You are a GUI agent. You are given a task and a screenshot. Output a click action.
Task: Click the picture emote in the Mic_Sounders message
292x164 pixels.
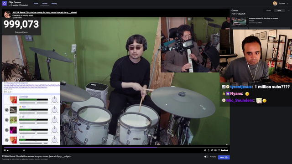click(259, 101)
